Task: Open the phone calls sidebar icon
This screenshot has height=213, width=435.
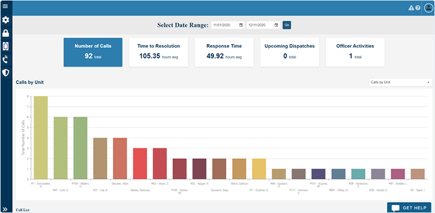Action: point(6,60)
